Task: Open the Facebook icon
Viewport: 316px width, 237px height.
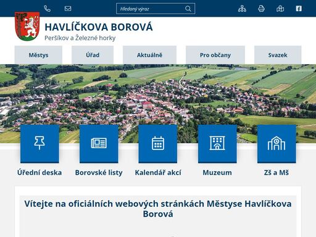Action: pyautogui.click(x=299, y=9)
